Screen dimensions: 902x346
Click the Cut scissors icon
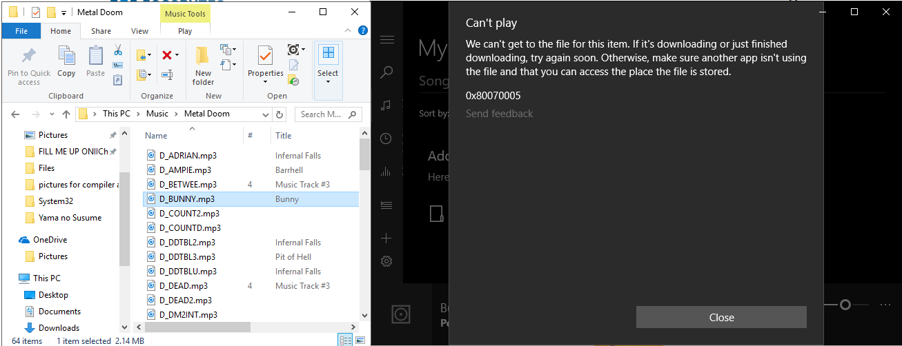coord(118,50)
